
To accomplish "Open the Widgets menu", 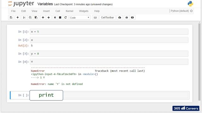I will (x=84, y=11).
